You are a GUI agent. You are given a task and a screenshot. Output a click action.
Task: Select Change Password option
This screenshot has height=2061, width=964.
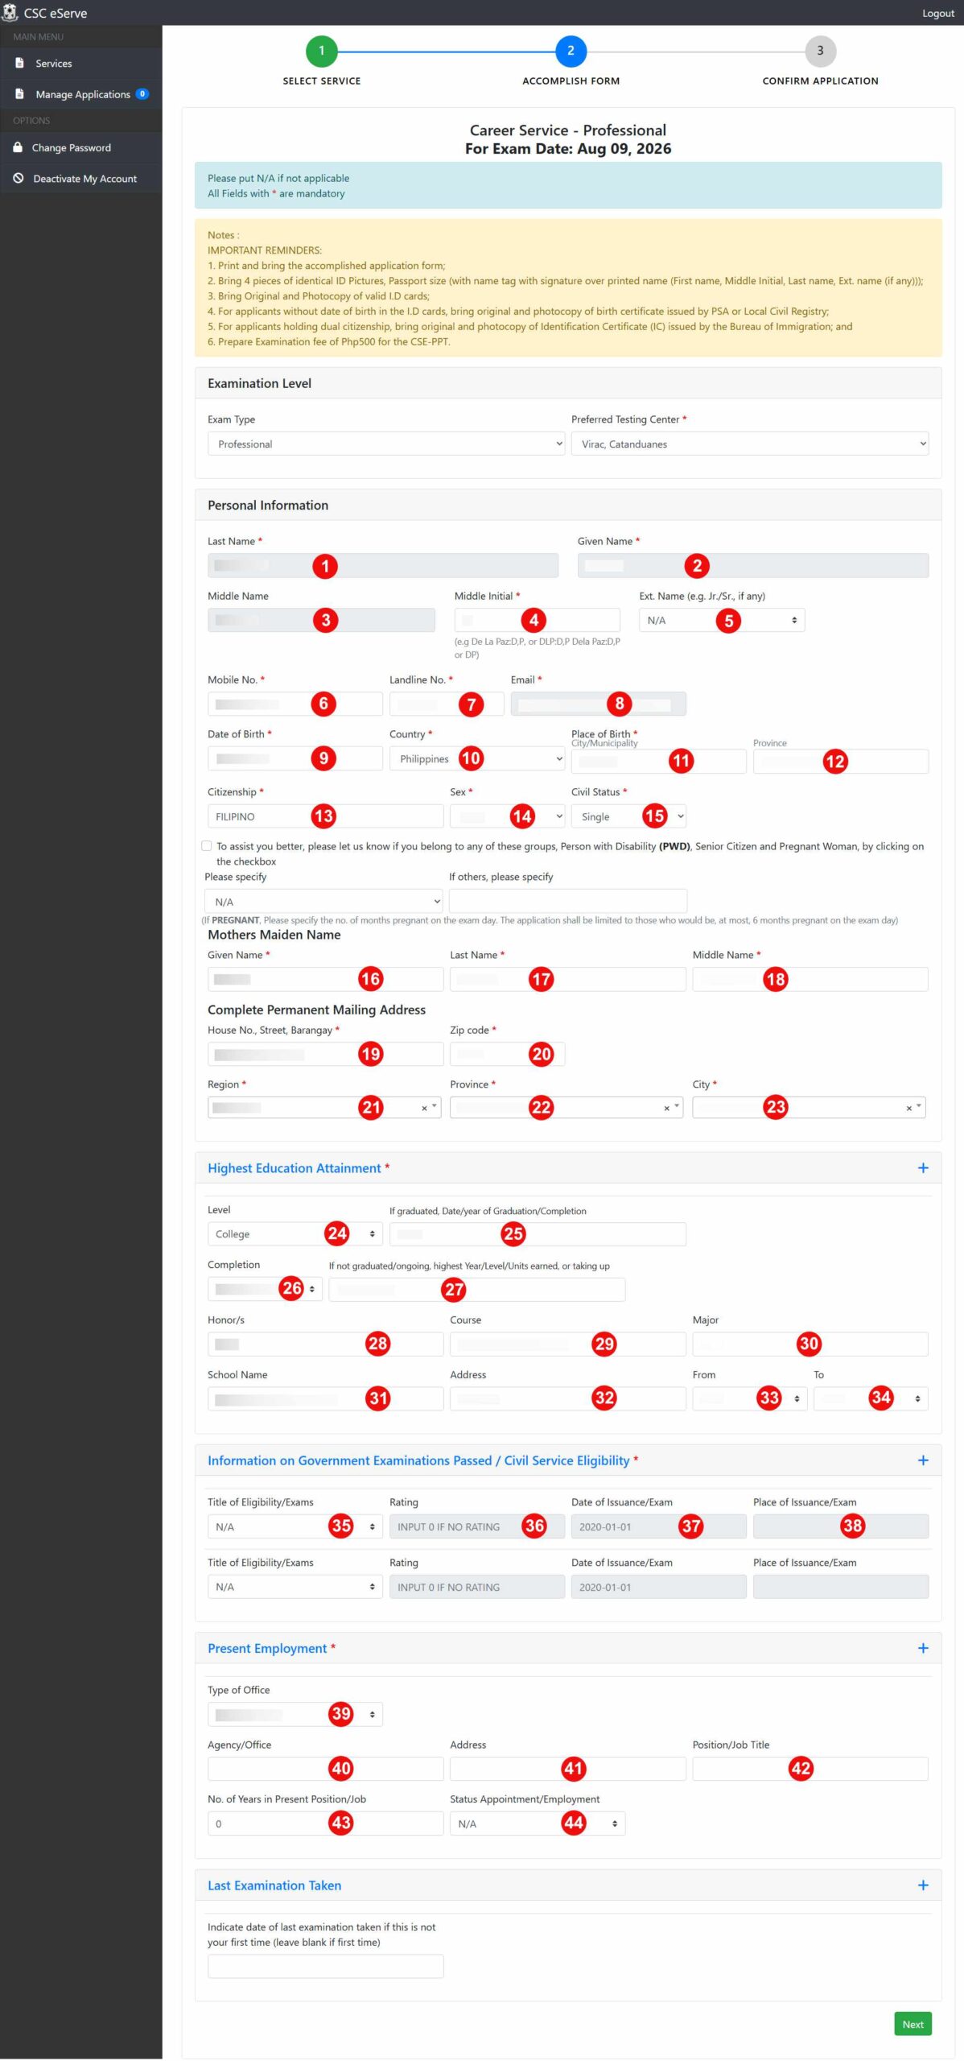[80, 147]
